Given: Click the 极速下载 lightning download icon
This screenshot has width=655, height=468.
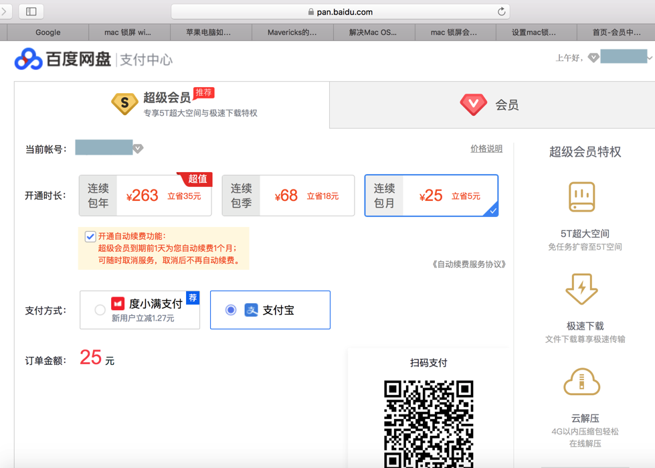Looking at the screenshot, I should [581, 289].
